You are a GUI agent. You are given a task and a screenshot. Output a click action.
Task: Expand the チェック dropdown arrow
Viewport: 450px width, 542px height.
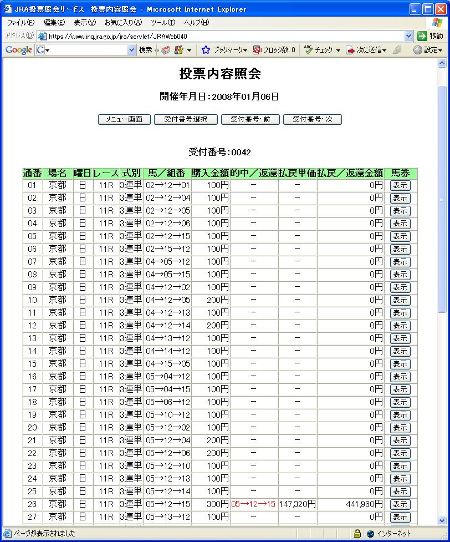coord(338,50)
